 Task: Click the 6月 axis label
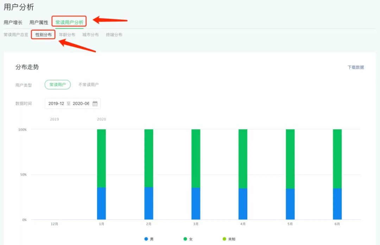tap(337, 224)
